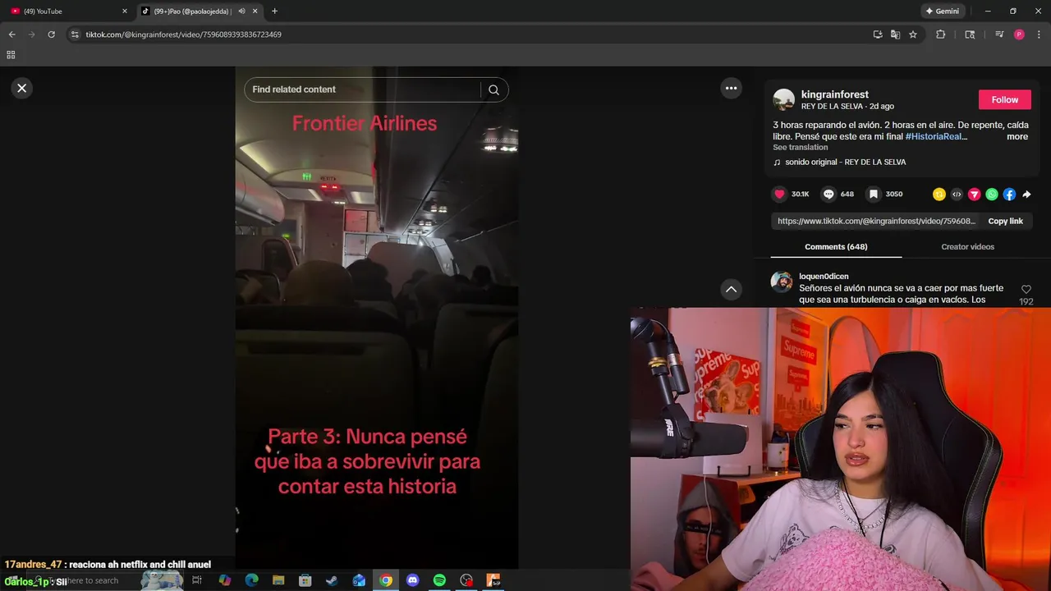Open the Extensions puzzle icon
Image resolution: width=1051 pixels, height=591 pixels.
(941, 34)
